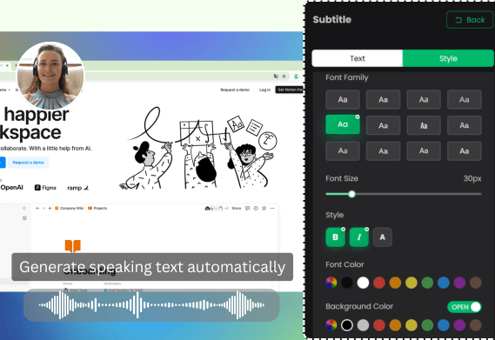The image size is (495, 340).
Task: Select the subtitle caption overlay text
Action: (152, 267)
